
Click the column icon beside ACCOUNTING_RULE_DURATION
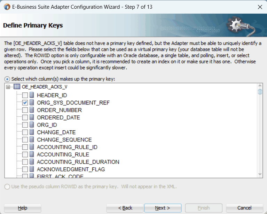coord(32,162)
